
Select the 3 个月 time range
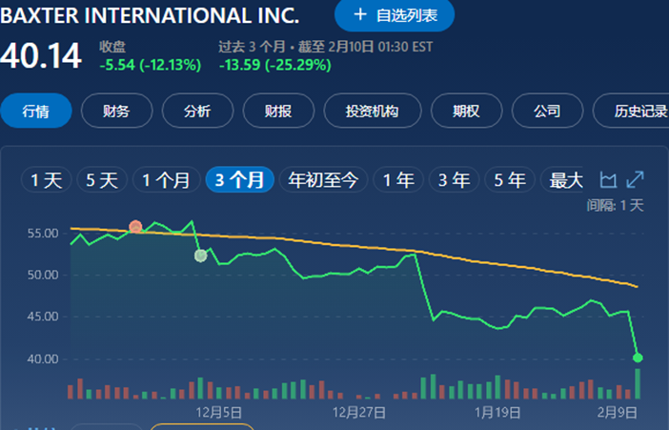(x=239, y=180)
